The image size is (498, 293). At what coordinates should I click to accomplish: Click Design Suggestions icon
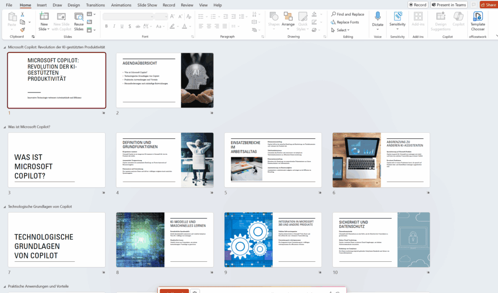(441, 17)
